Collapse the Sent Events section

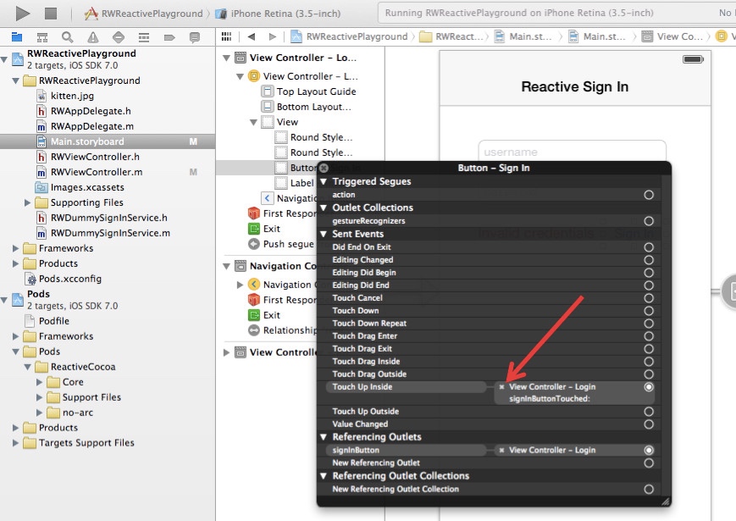[324, 234]
